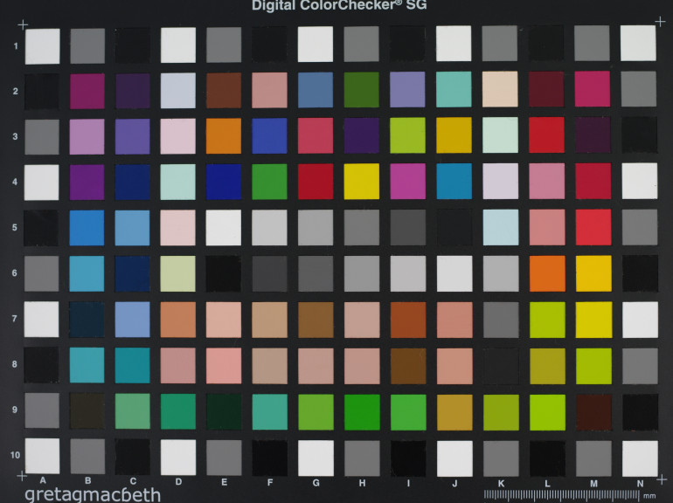This screenshot has width=673, height=503.
Task: Select the rust brown patch at I7
Action: coord(408,320)
